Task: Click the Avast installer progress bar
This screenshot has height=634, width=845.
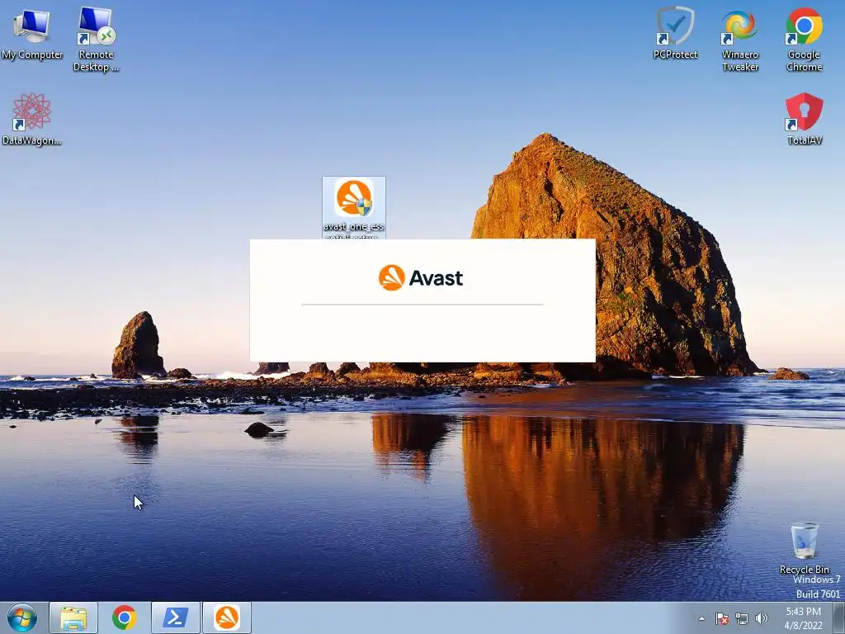Action: tap(422, 305)
